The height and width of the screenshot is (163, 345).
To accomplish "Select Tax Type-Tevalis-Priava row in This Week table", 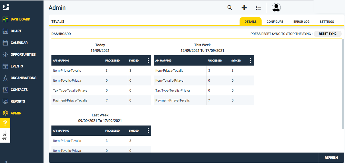I will coord(204,91).
